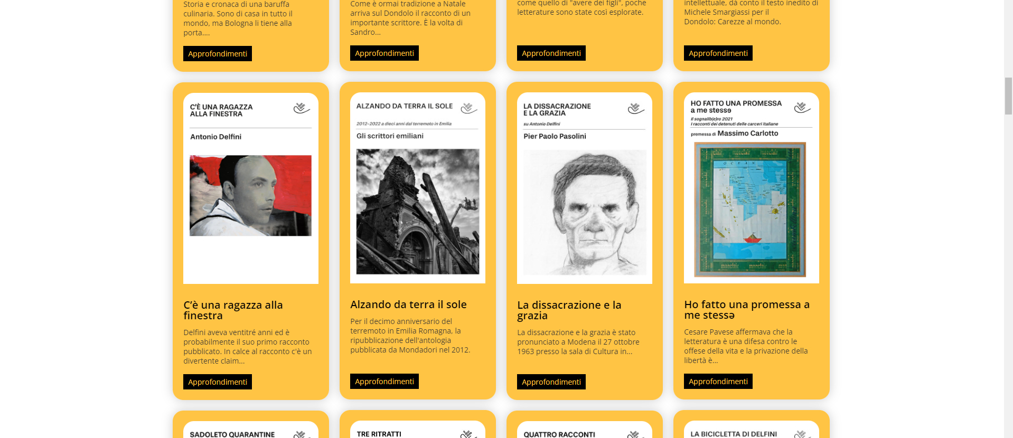Click the page vertical scrollbar thumb

[x=1008, y=96]
